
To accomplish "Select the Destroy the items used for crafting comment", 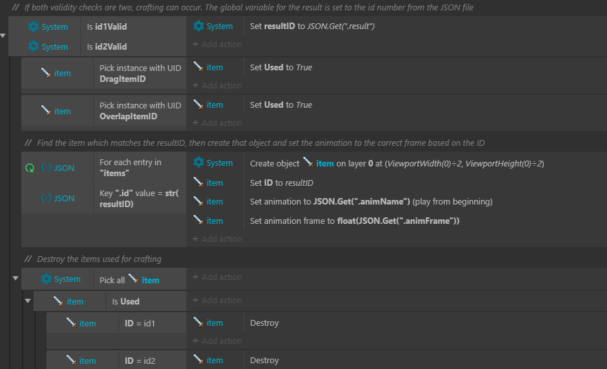I will [x=99, y=259].
